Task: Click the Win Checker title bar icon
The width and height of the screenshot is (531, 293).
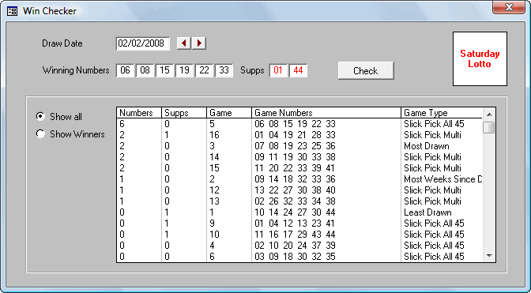Action: pyautogui.click(x=12, y=11)
